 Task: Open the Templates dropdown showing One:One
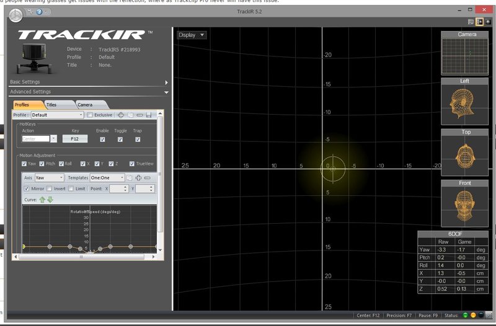pos(107,178)
